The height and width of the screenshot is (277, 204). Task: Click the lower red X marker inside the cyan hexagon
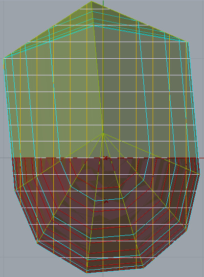[x=106, y=201]
